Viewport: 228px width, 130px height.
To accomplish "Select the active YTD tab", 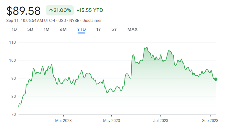I will (x=81, y=29).
